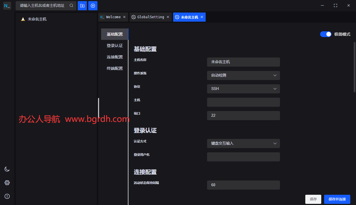
Task: Disable the 极简模式 toggle
Action: coord(326,34)
